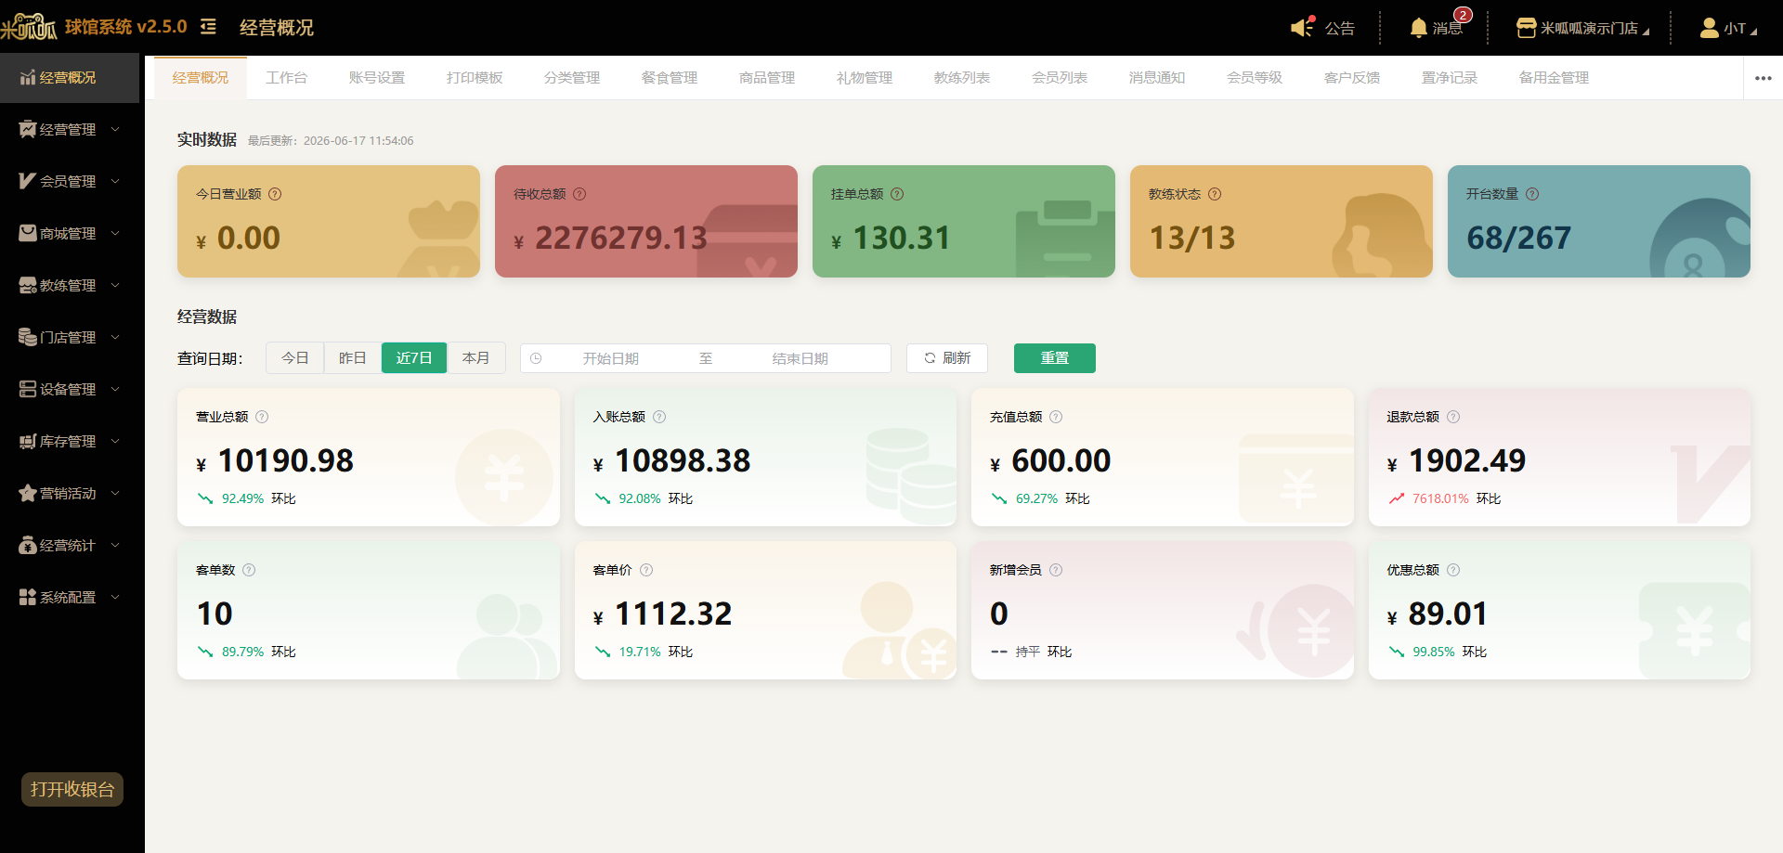
Task: Switch to the 会员列表 tab
Action: point(1060,78)
